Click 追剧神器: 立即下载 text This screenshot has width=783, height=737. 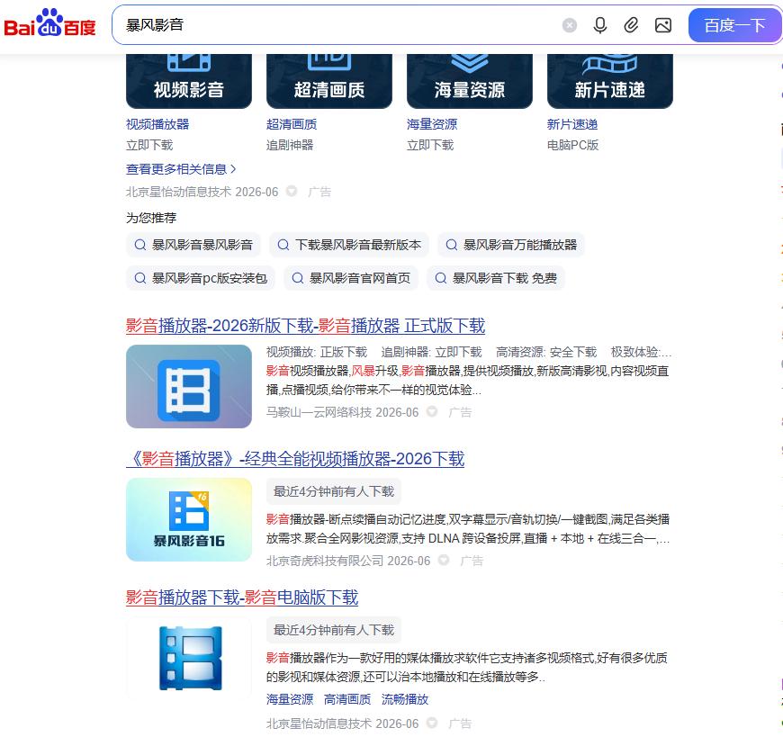(x=431, y=352)
